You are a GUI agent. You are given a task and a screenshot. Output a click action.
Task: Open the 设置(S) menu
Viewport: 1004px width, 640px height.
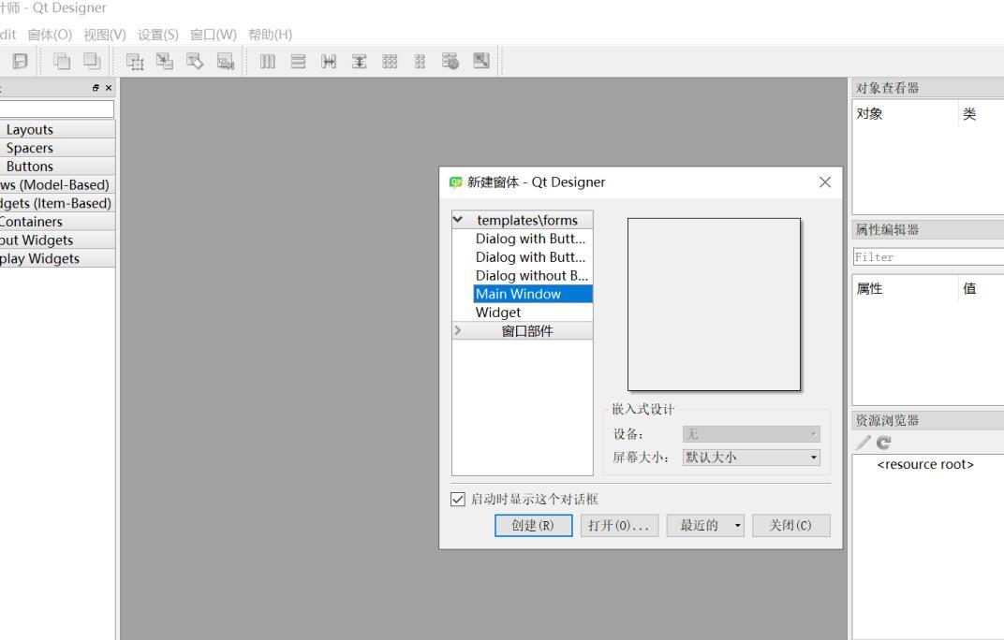158,35
